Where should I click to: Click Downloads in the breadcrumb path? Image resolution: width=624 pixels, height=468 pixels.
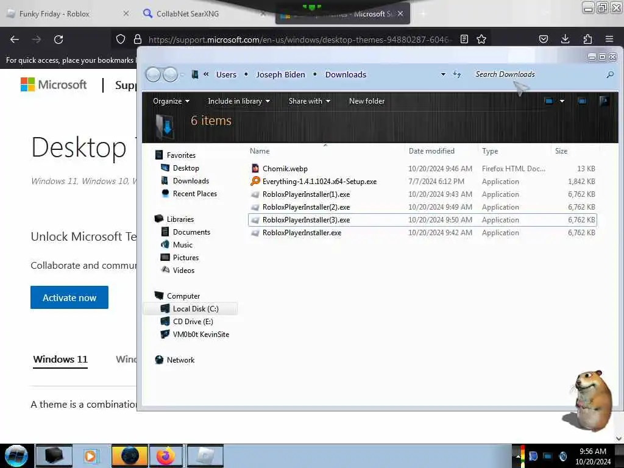point(346,74)
